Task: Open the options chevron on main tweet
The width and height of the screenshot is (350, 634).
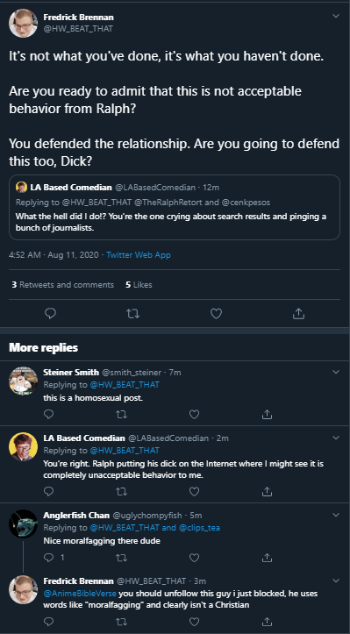Action: pos(336,16)
